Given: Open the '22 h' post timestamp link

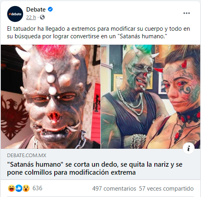Looking at the screenshot, I should click(x=31, y=17).
